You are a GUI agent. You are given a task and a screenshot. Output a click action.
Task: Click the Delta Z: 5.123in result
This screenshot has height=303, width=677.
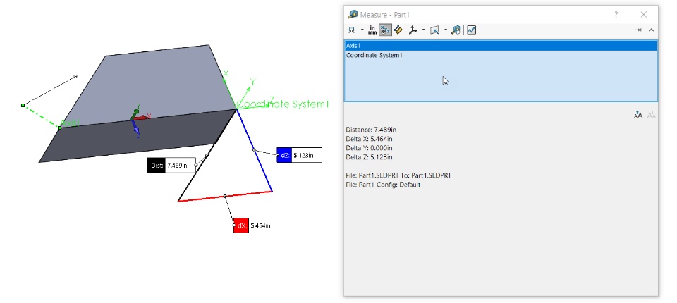(369, 157)
